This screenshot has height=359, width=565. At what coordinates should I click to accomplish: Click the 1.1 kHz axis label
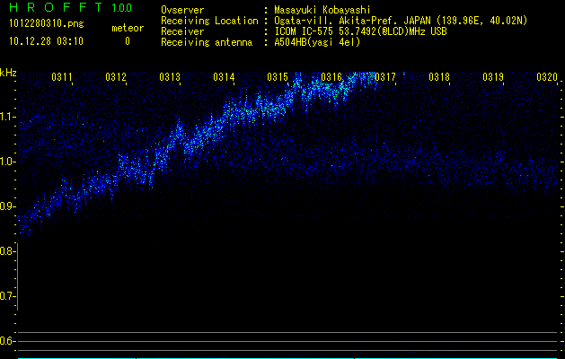pos(7,117)
